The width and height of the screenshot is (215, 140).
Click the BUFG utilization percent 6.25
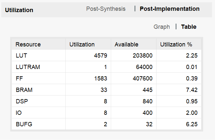tap(192, 124)
